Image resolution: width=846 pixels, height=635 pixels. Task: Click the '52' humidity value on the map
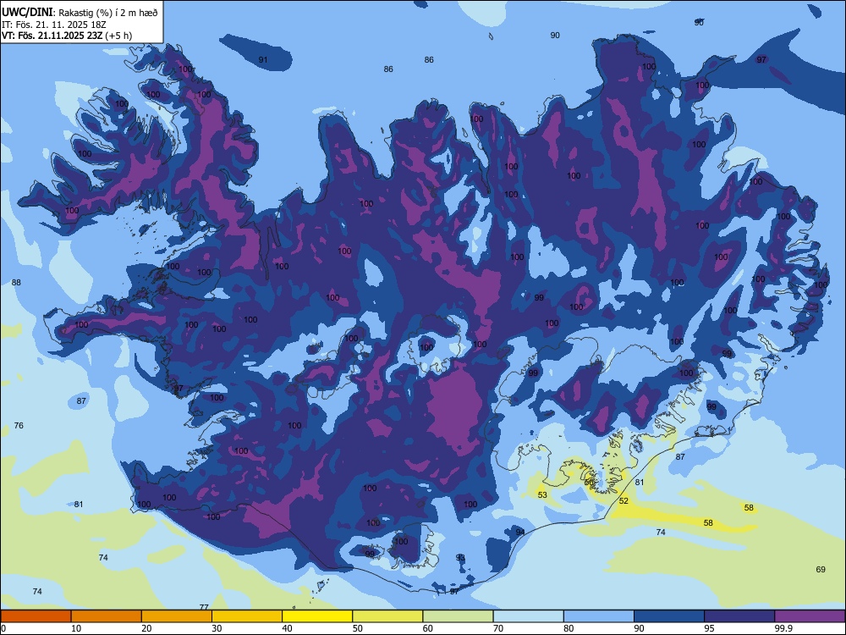pyautogui.click(x=624, y=501)
